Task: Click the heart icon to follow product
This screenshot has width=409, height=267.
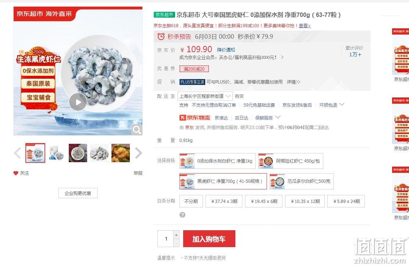Action: tap(16, 173)
